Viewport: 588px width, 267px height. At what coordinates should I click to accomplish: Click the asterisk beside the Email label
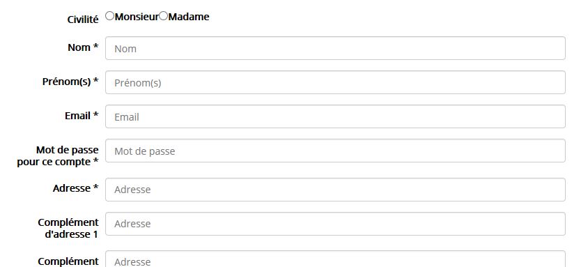pos(96,115)
